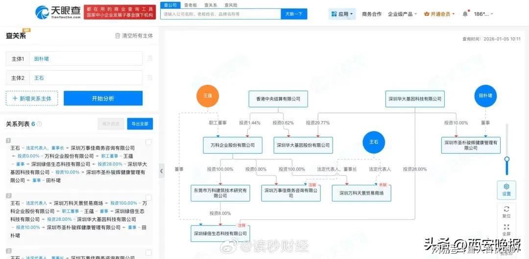This screenshot has height=259, width=529.
Task: Click the 导出全部 button
Action: point(140,124)
